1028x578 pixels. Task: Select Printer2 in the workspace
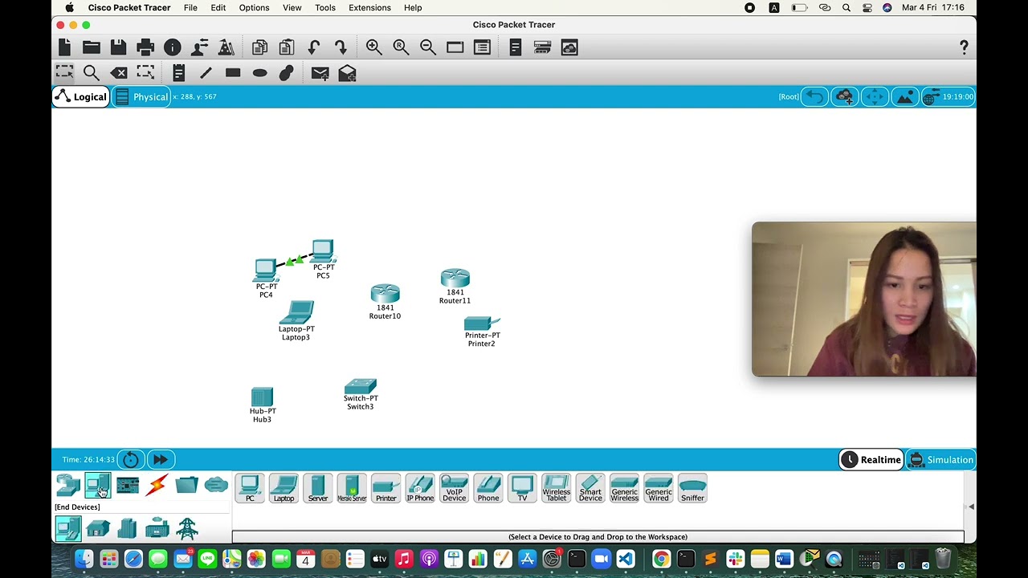click(482, 324)
